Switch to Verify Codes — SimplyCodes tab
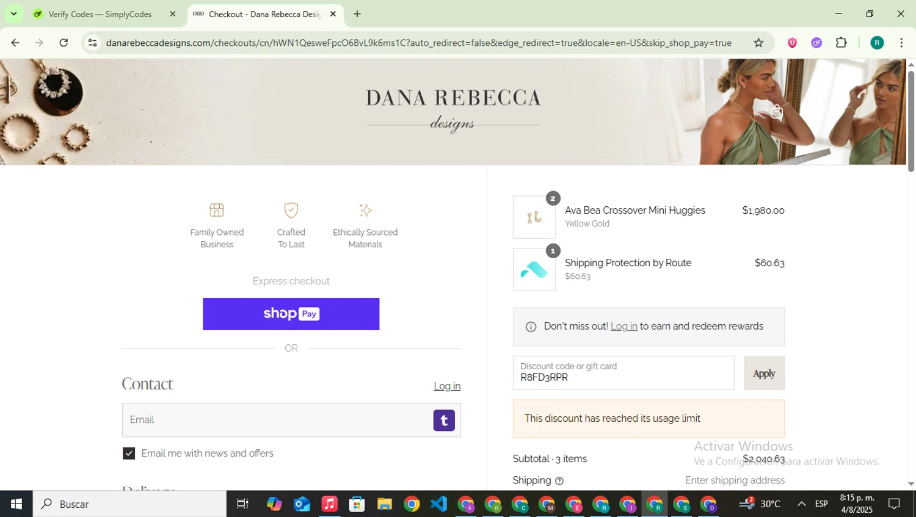This screenshot has width=916, height=517. (100, 14)
